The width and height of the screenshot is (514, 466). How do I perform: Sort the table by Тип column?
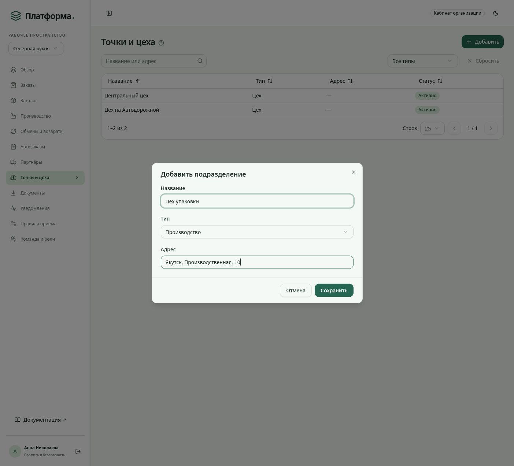click(x=264, y=81)
